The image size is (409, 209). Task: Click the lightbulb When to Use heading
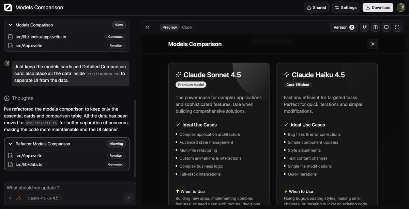pos(190,191)
